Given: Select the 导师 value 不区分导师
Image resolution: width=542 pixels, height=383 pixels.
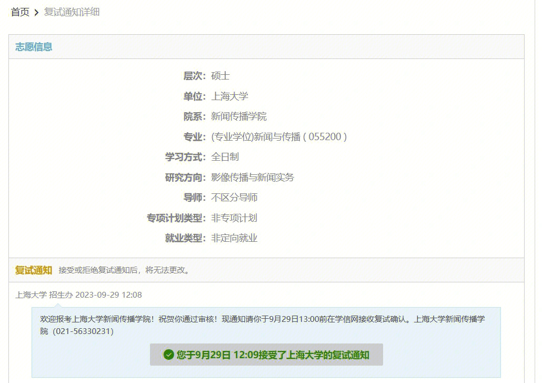Looking at the screenshot, I should pyautogui.click(x=234, y=197).
